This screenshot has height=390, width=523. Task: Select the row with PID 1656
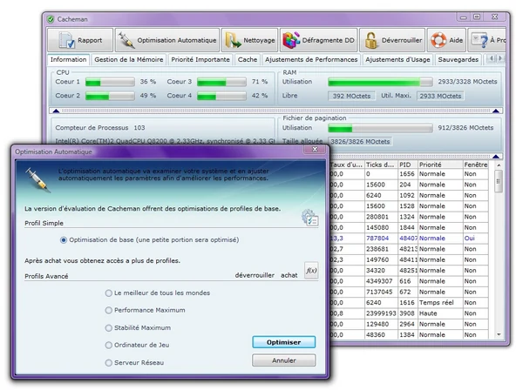409,174
